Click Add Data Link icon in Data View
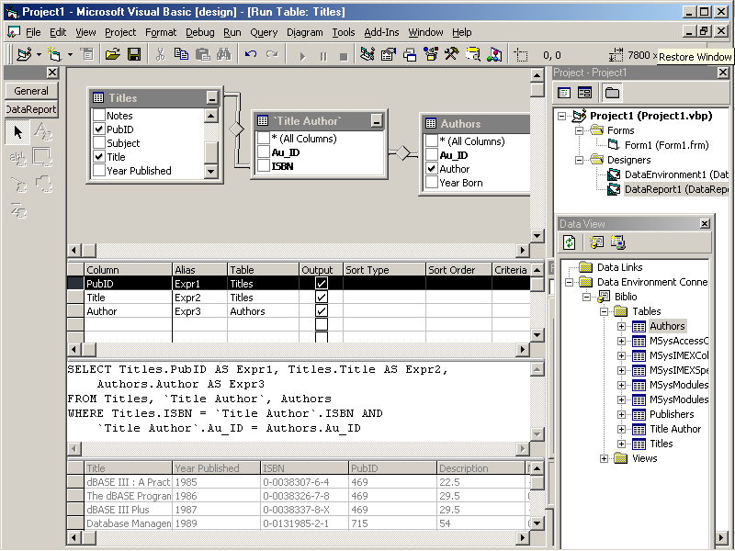 click(596, 242)
